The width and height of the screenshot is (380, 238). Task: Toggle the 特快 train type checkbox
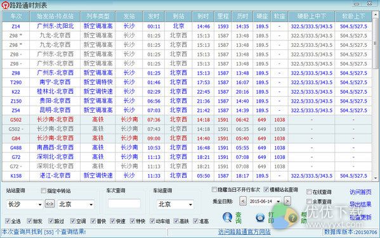pos(133,221)
